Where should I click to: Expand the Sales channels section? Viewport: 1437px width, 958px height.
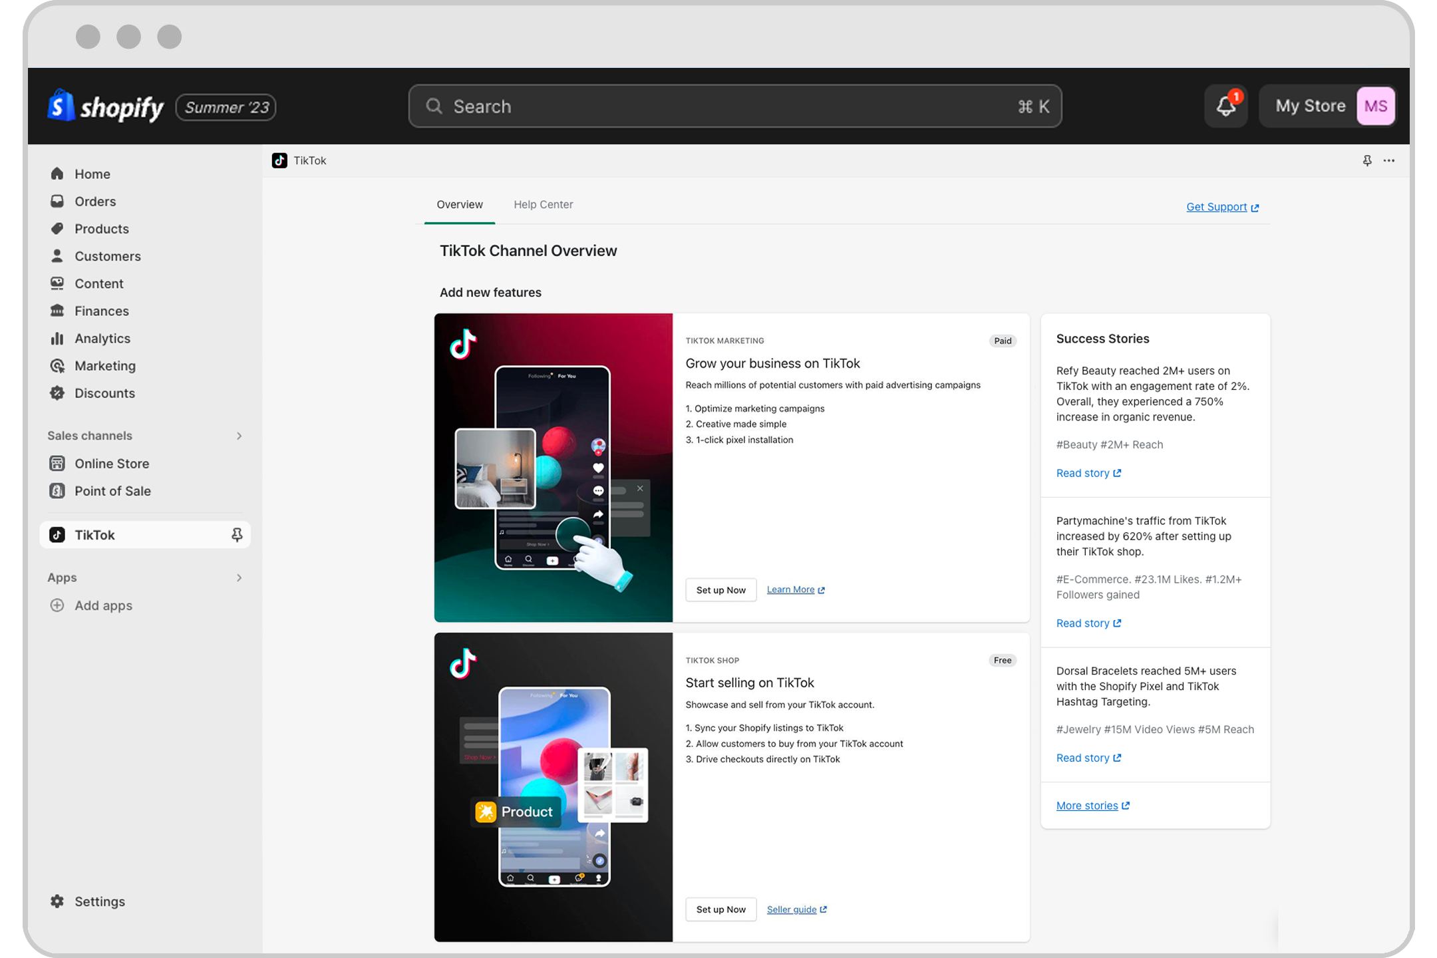(x=238, y=434)
